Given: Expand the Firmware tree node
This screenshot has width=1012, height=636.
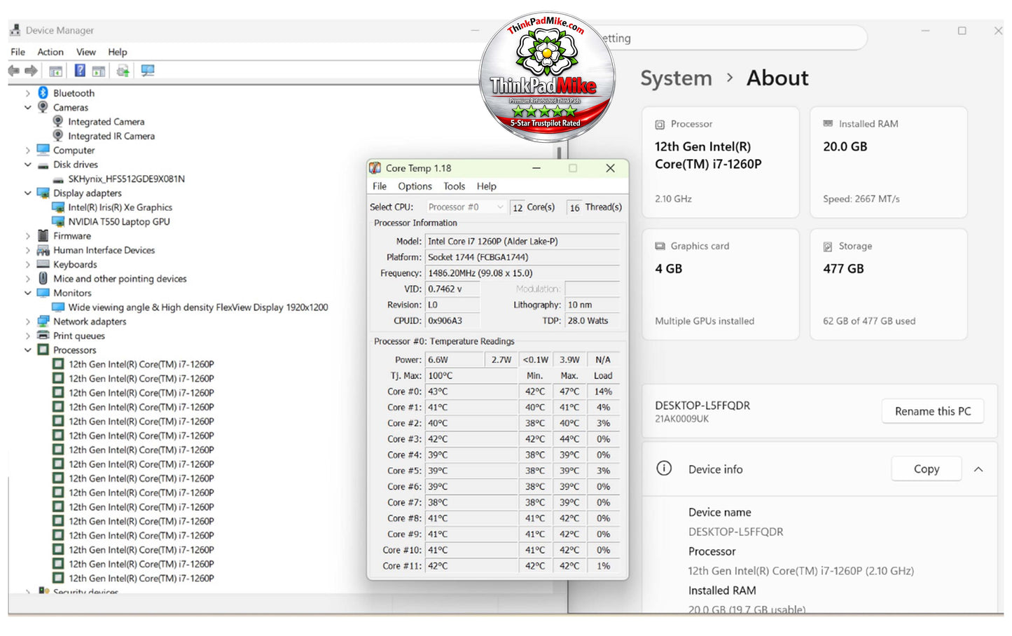Looking at the screenshot, I should pos(28,236).
